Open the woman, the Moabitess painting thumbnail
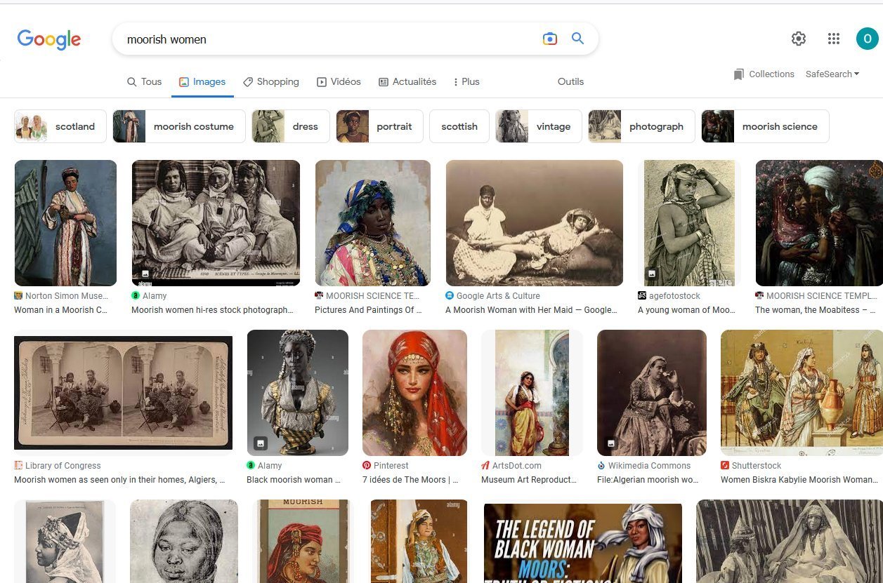Viewport: 883px width, 583px height. pos(819,223)
